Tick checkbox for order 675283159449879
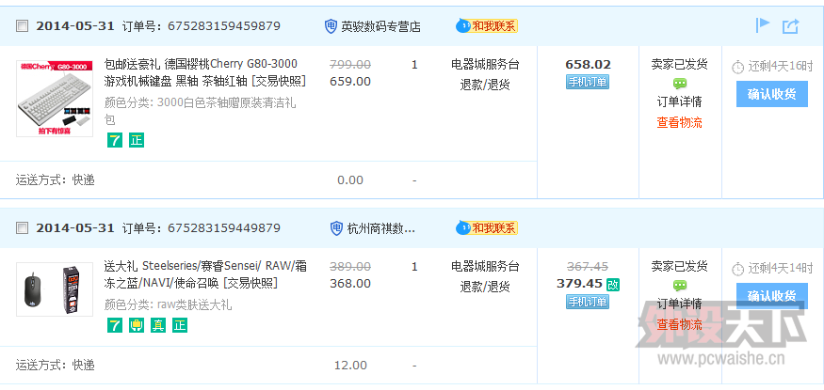Viewport: 824px width, 390px height. tap(22, 228)
